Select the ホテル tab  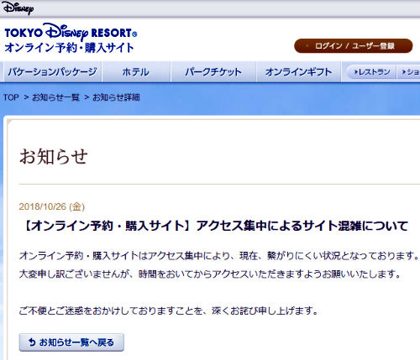pyautogui.click(x=136, y=72)
